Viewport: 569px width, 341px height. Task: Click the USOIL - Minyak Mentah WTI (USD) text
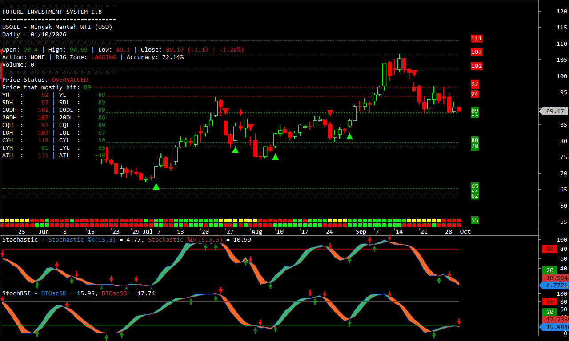tap(57, 27)
